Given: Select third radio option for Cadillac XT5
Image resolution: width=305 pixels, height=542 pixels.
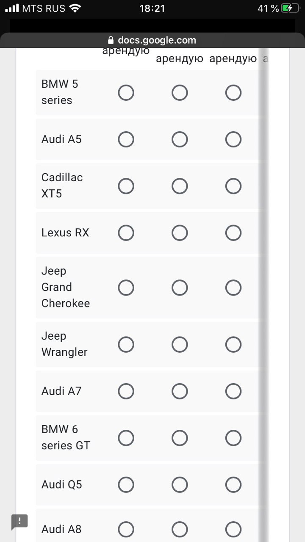Looking at the screenshot, I should (x=233, y=186).
